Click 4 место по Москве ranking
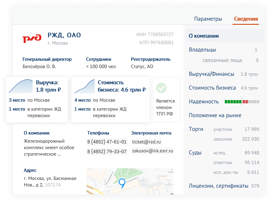This screenshot has height=201, width=277. tap(95, 100)
